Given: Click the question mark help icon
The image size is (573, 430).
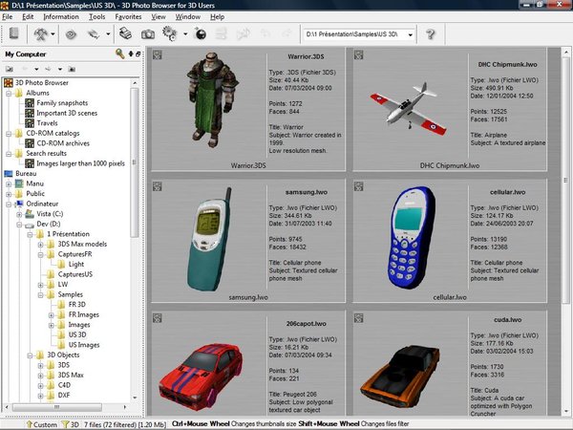Looking at the screenshot, I should click(x=431, y=34).
